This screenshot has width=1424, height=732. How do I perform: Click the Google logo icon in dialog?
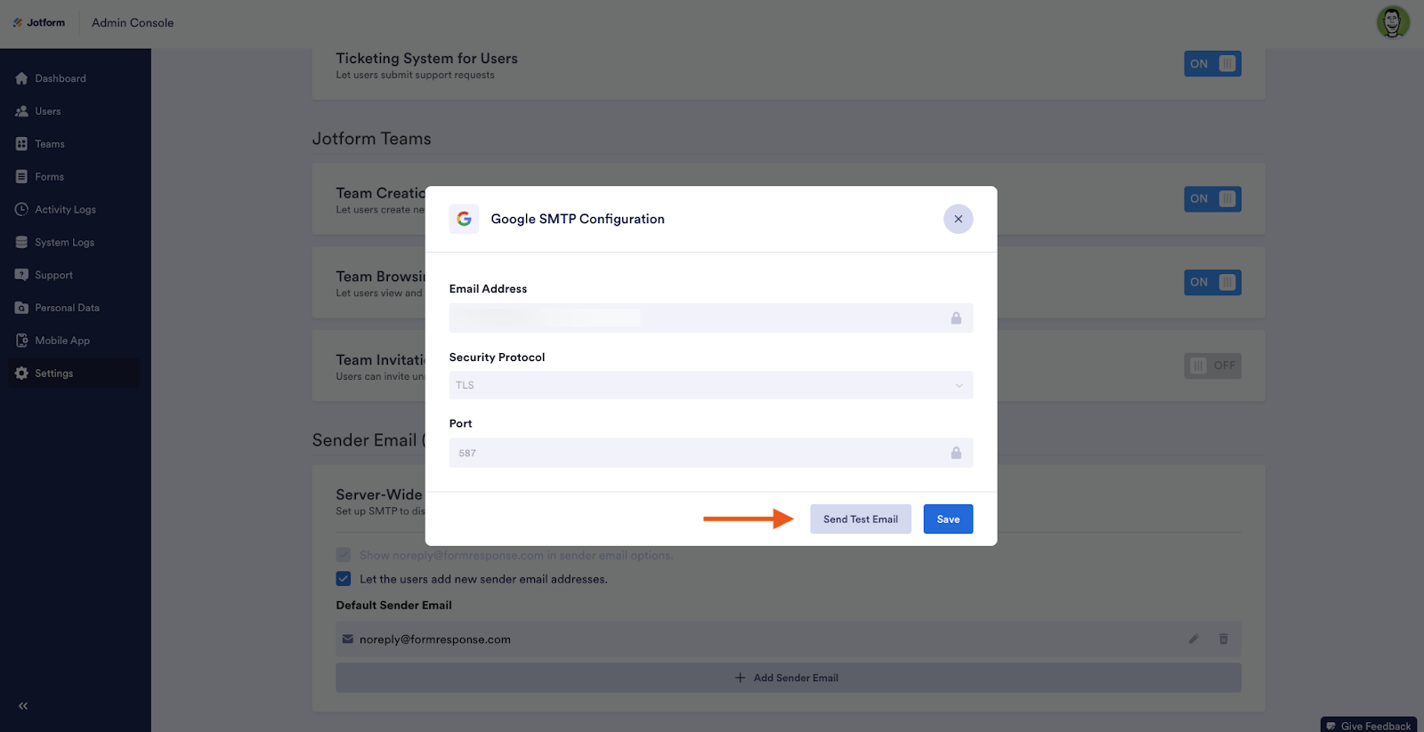click(464, 219)
